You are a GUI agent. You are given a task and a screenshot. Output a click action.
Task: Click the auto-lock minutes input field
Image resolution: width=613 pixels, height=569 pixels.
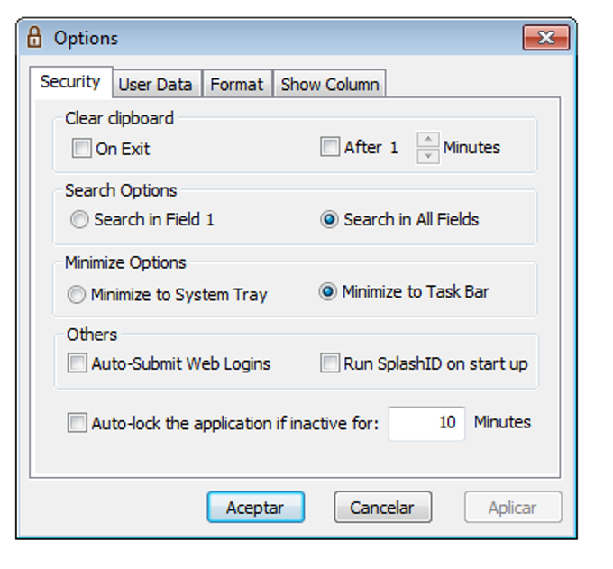[426, 423]
